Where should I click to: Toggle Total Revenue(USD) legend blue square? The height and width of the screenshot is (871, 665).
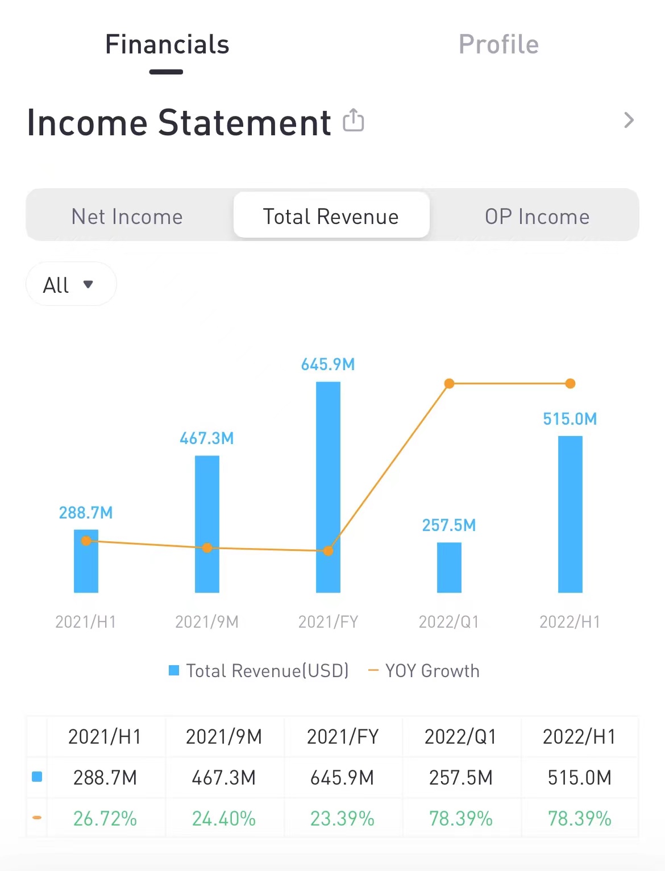pyautogui.click(x=174, y=670)
